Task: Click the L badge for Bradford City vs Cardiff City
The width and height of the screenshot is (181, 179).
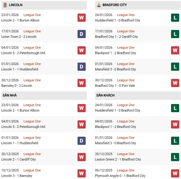Action: pos(175,34)
